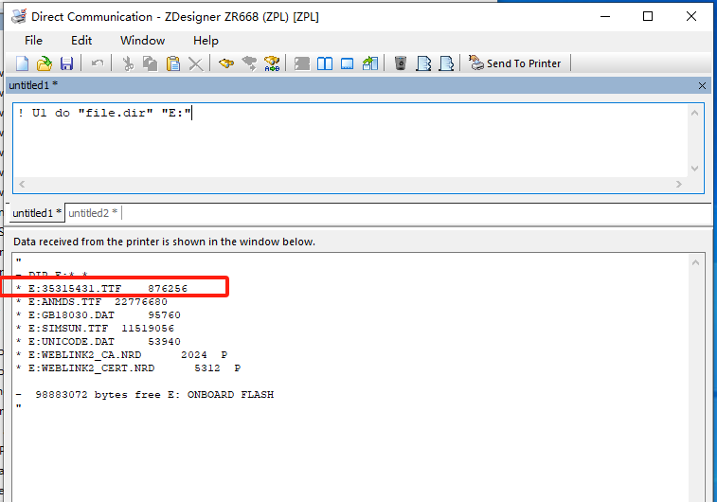Click the New document icon
The width and height of the screenshot is (717, 502).
[x=23, y=63]
